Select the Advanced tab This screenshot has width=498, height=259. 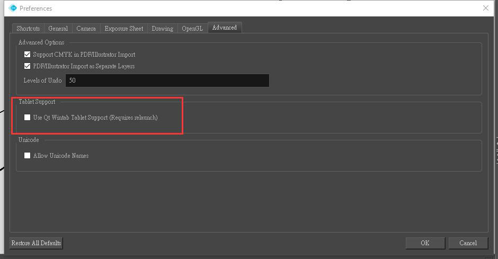225,28
